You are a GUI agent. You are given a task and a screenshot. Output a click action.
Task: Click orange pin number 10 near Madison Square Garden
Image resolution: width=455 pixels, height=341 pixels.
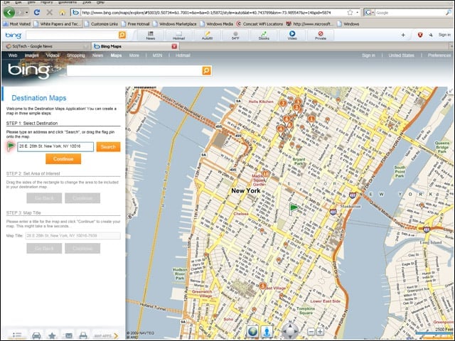click(266, 174)
